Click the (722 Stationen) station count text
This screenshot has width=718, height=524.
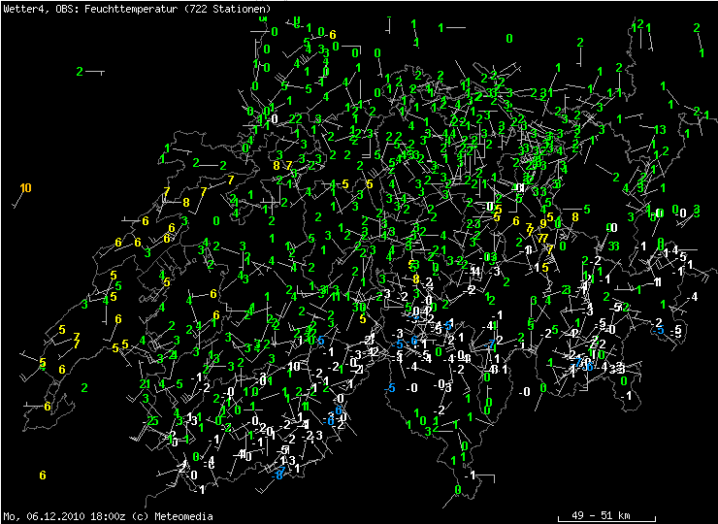tap(234, 8)
